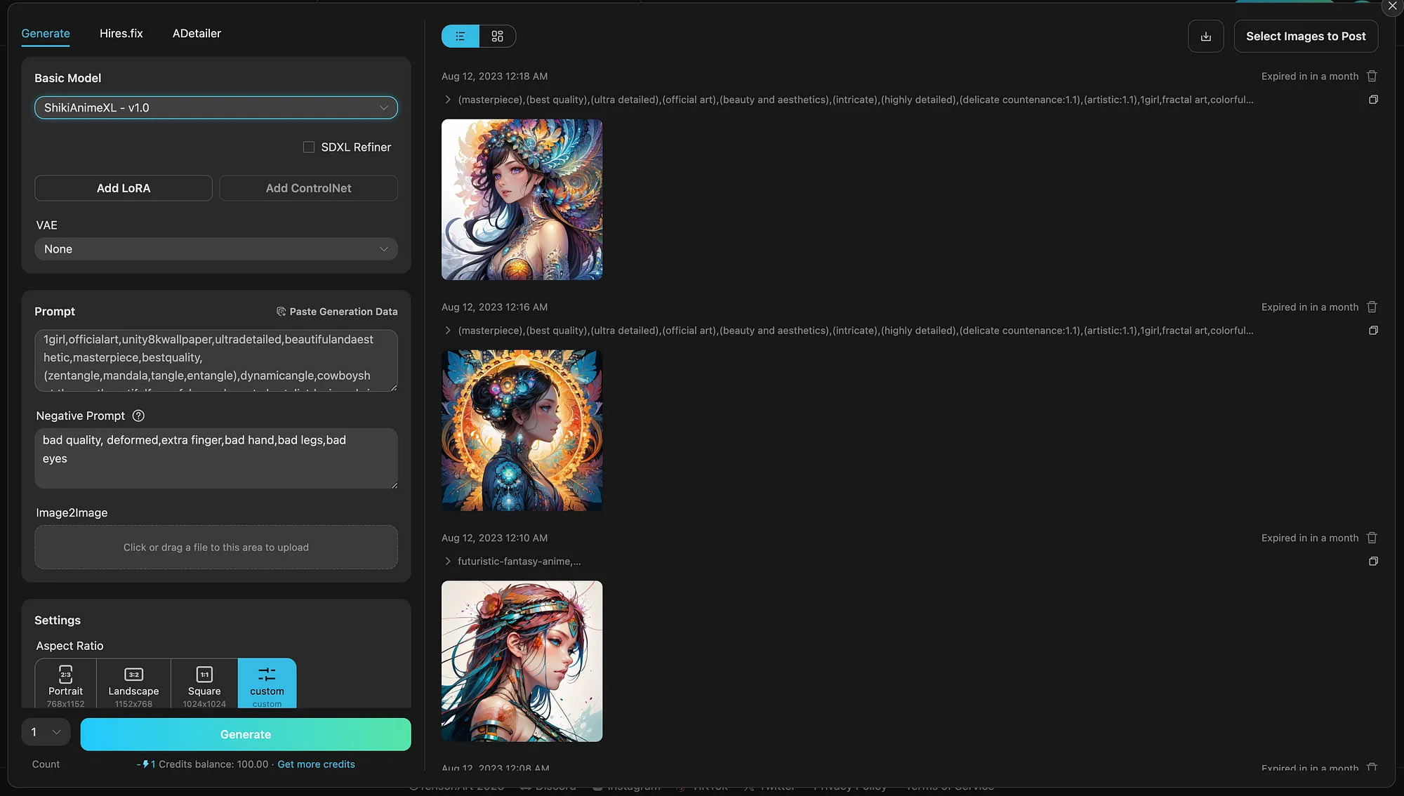Open the Basic Model ShikiAnimeXL dropdown
The width and height of the screenshot is (1404, 796).
216,108
